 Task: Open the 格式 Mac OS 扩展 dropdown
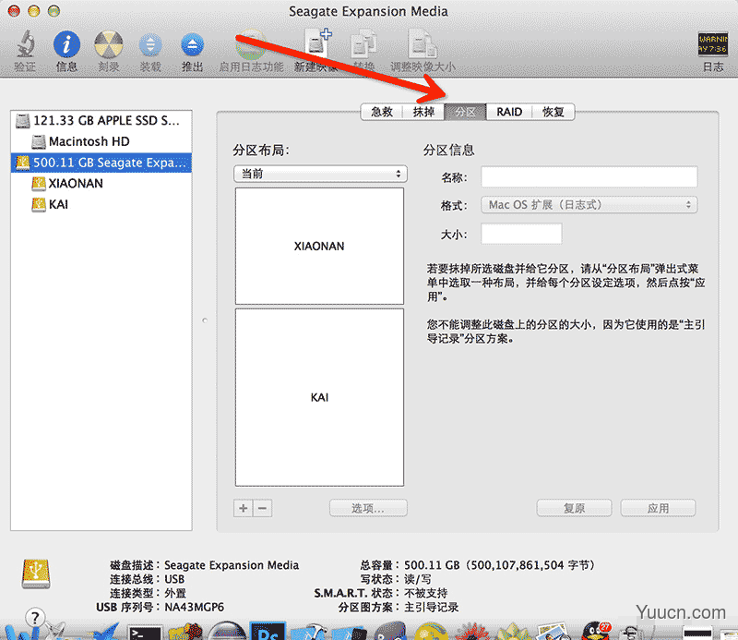click(x=589, y=205)
